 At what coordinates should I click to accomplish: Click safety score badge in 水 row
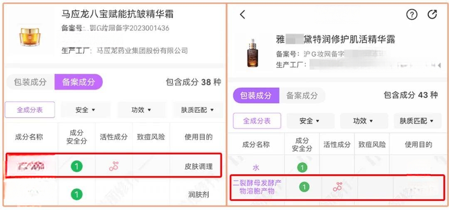click(x=302, y=167)
